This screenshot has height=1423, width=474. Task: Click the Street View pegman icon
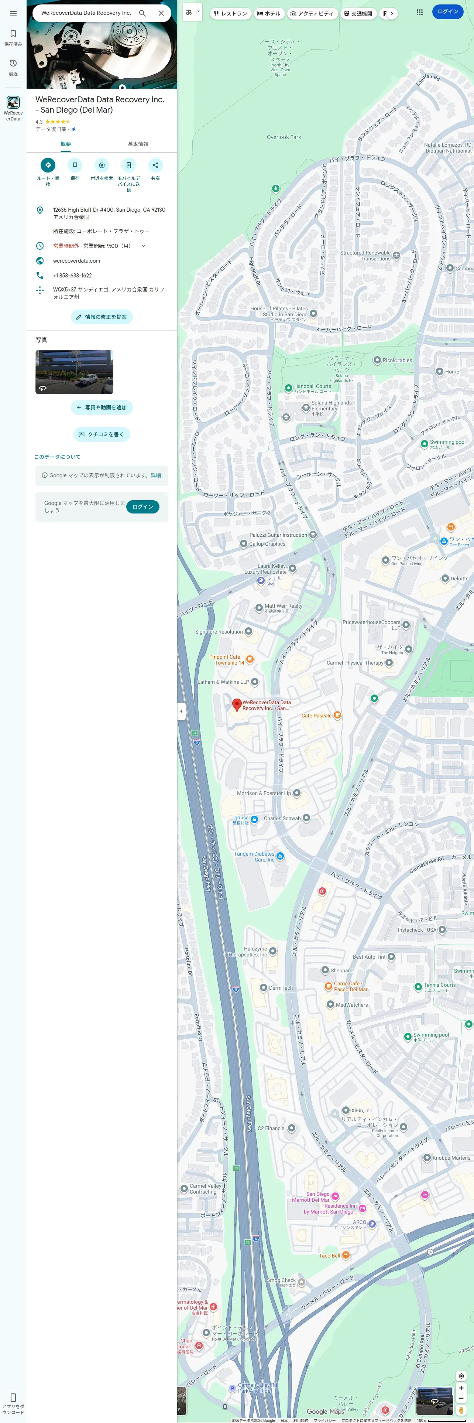461,1410
